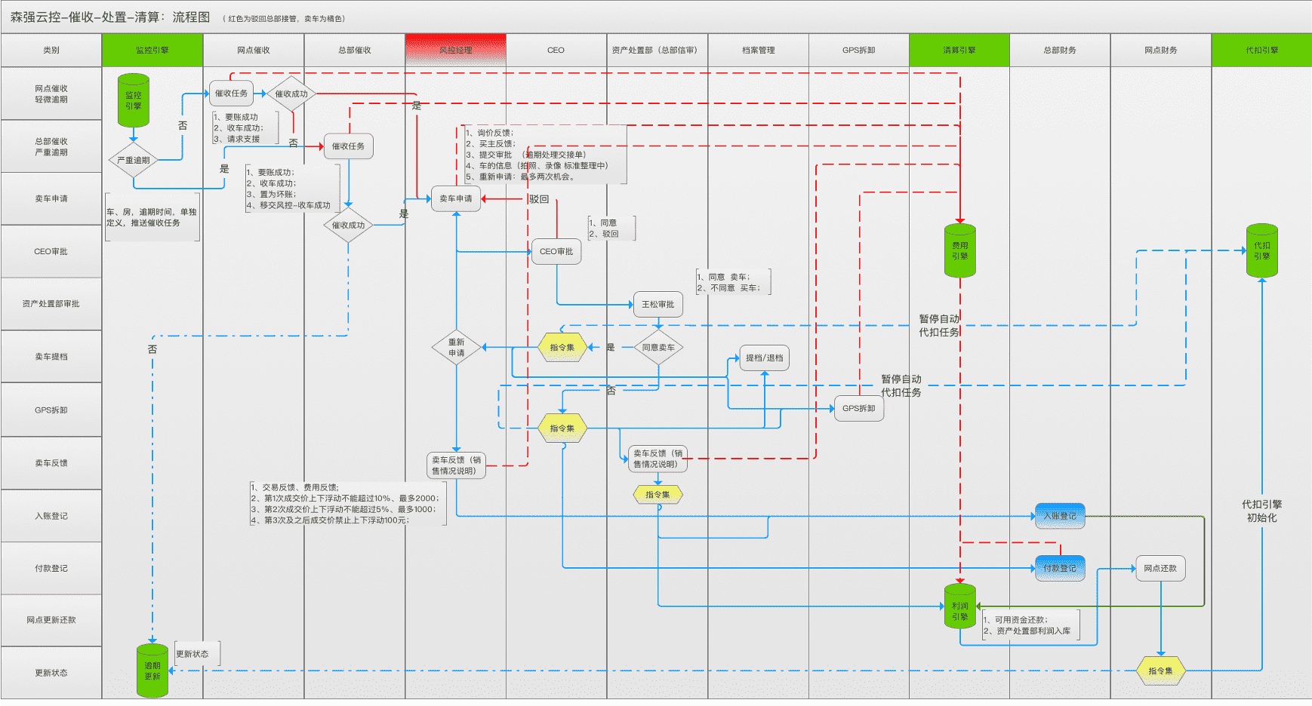Click the 更新状态 row label

point(51,672)
